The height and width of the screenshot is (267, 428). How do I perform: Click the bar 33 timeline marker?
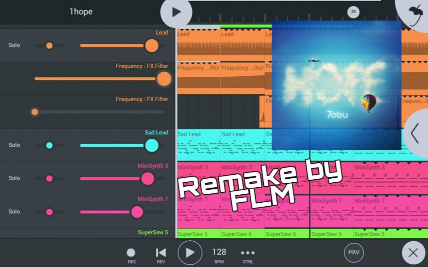(x=353, y=12)
